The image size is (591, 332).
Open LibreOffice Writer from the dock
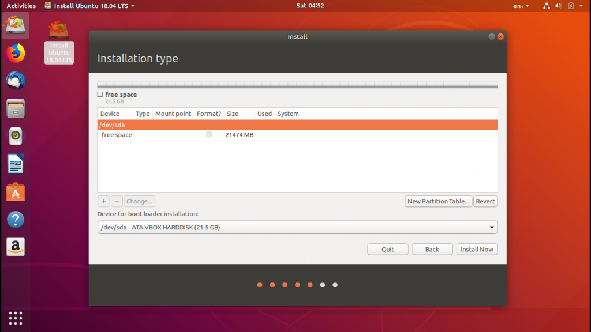click(16, 164)
